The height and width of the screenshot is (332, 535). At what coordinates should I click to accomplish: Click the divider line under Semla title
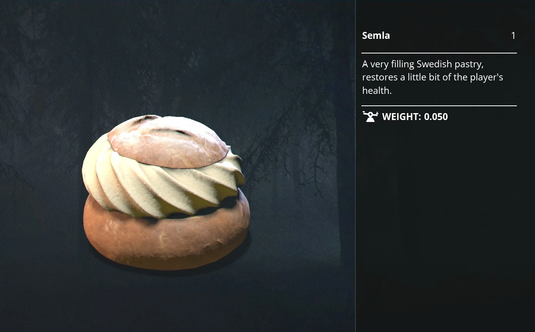coord(439,53)
